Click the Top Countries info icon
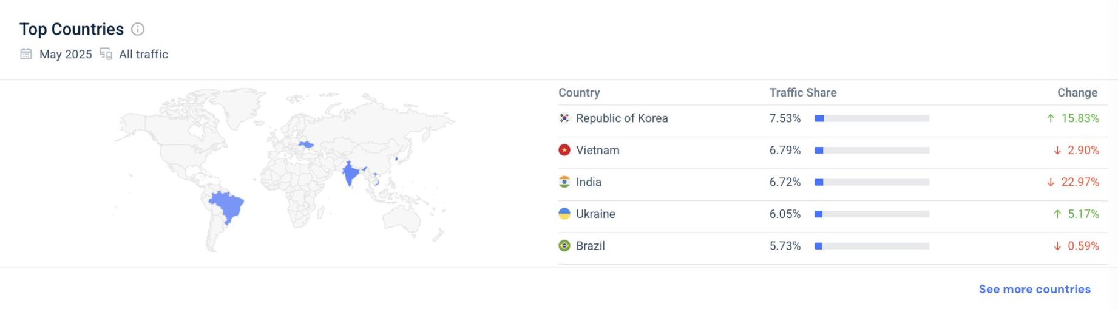The height and width of the screenshot is (309, 1118). tap(138, 29)
